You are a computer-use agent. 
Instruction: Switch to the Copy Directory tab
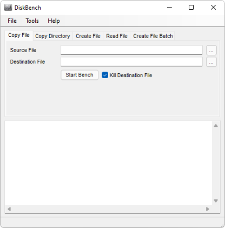click(x=52, y=36)
